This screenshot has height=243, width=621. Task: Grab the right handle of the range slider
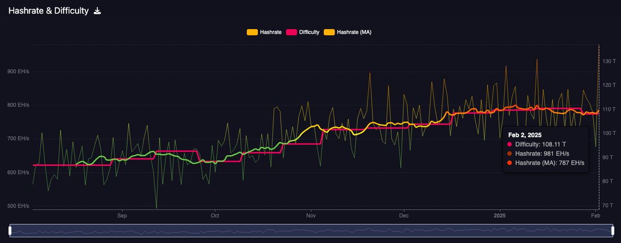(612, 230)
